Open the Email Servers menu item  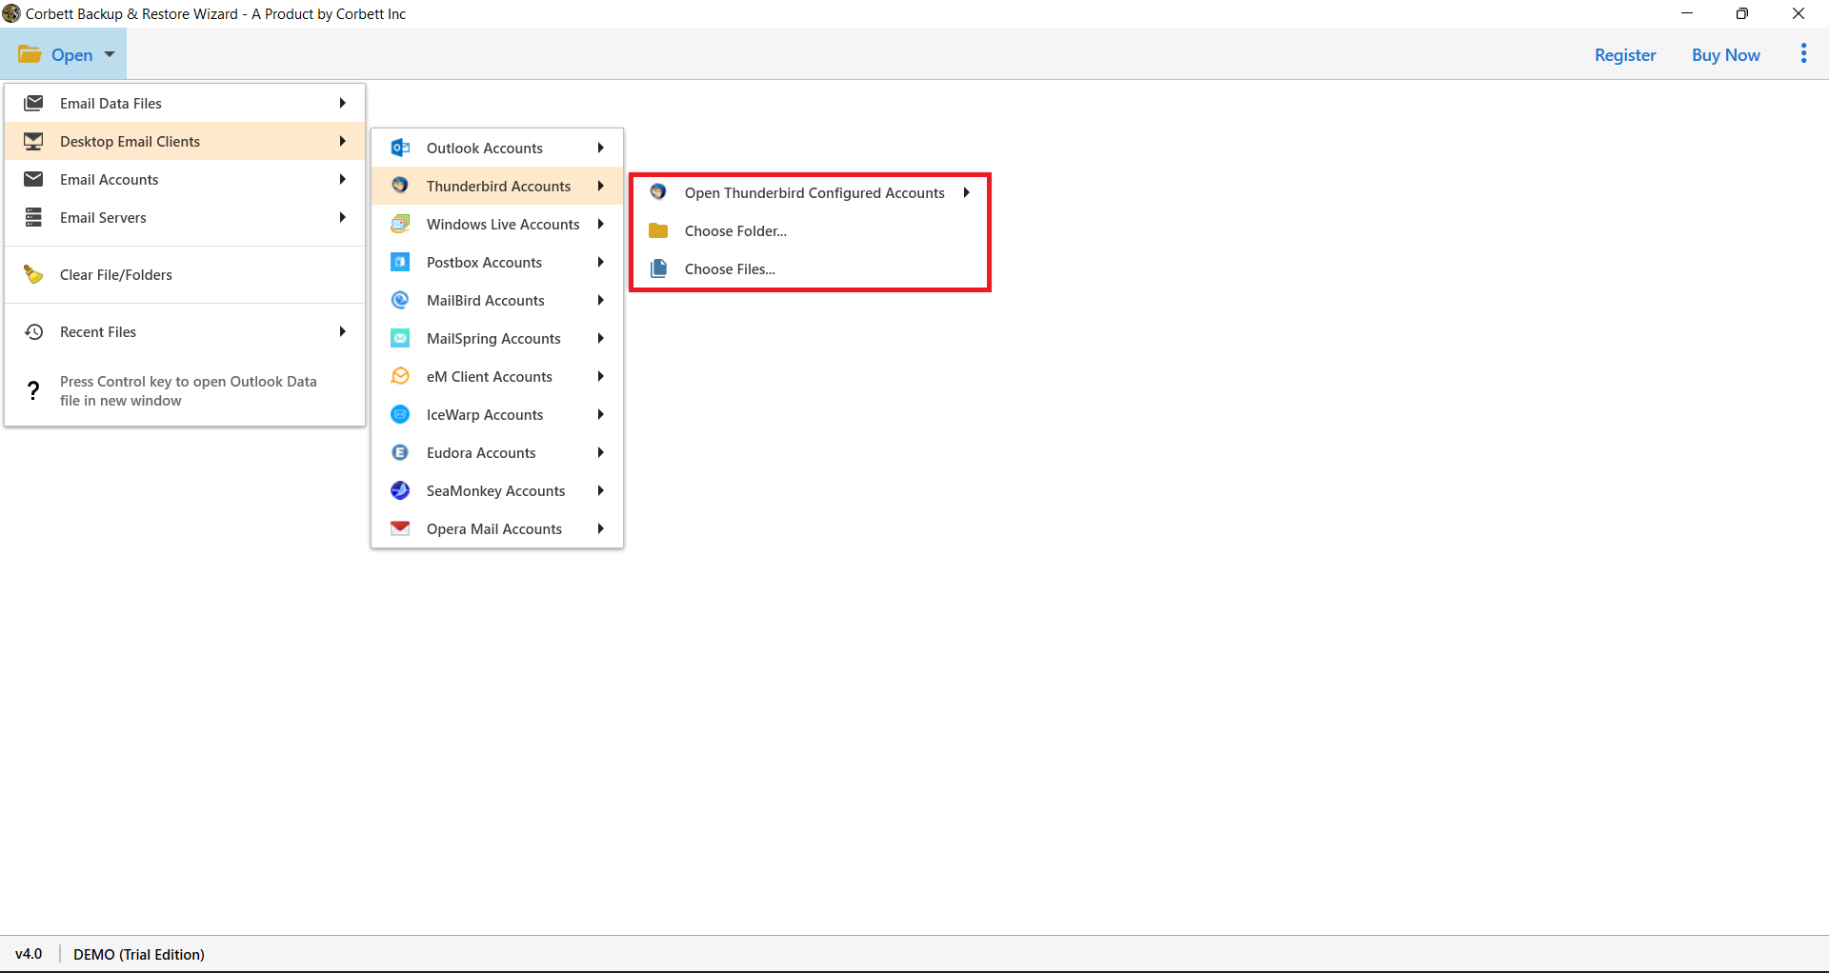pyautogui.click(x=185, y=217)
